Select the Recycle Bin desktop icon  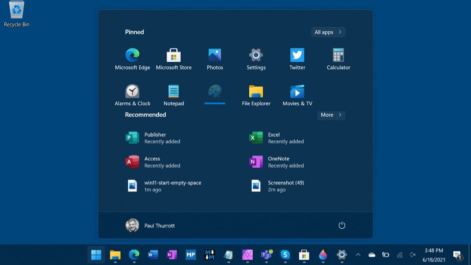pyautogui.click(x=16, y=14)
